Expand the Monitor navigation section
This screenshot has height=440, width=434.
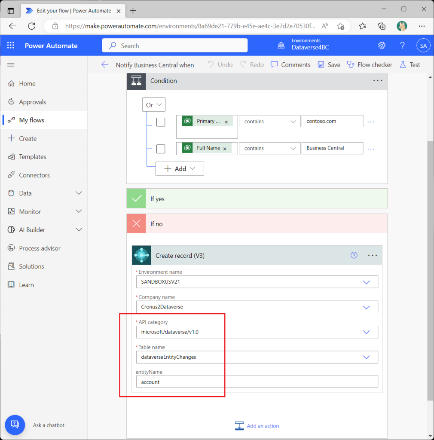click(x=79, y=211)
